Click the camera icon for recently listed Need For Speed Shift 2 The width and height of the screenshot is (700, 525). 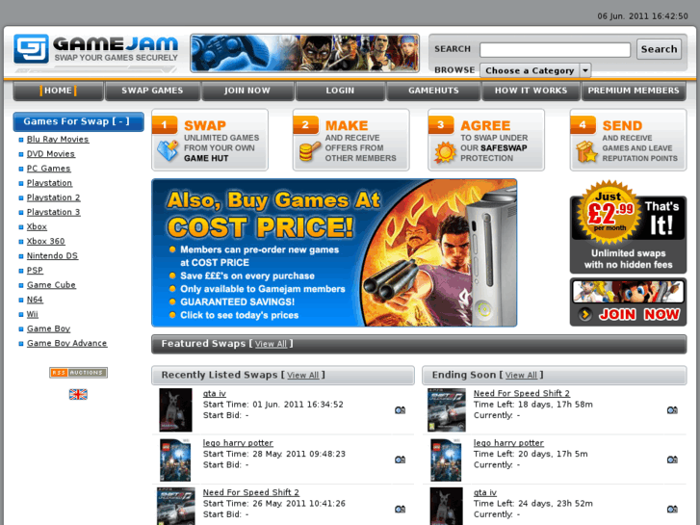click(400, 509)
